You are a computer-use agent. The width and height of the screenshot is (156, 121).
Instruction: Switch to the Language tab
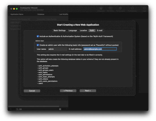[x=73, y=30]
